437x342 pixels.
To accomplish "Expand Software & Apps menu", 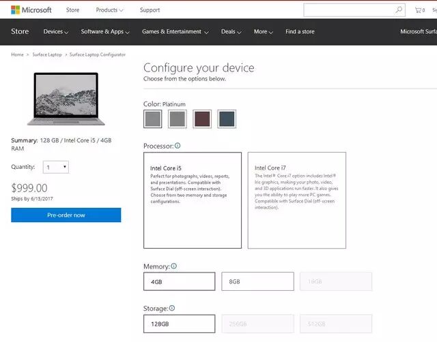I will (105, 32).
